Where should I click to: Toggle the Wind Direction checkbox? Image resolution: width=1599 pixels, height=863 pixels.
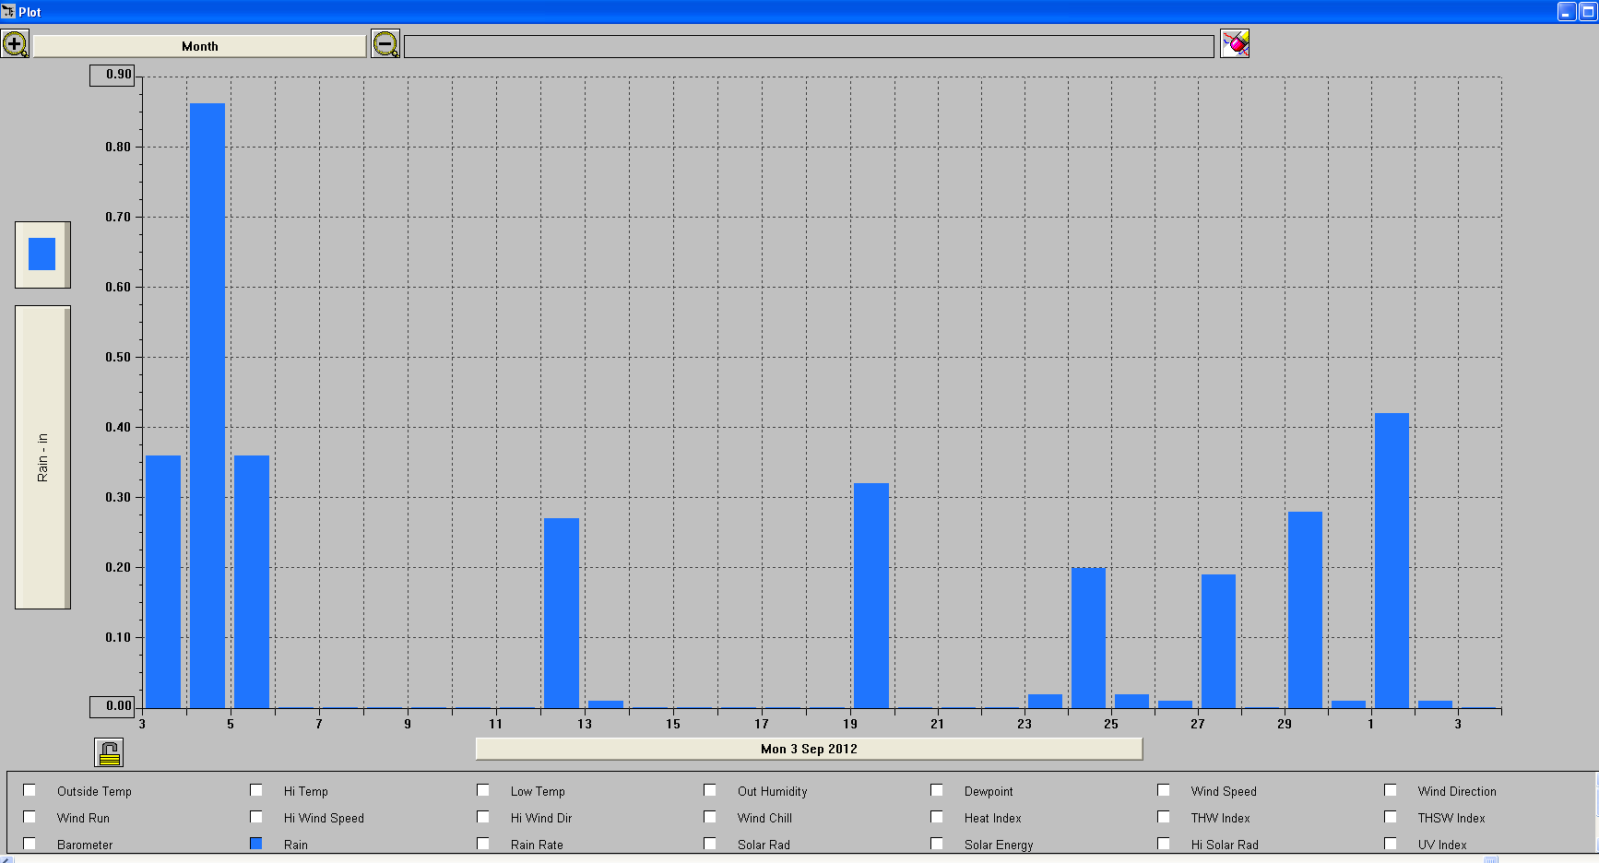point(1391,790)
